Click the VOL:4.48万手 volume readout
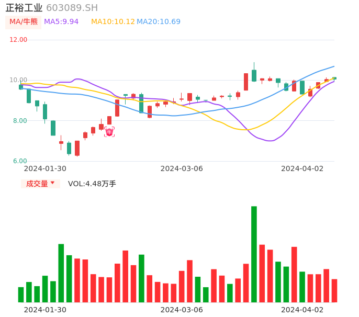The width and height of the screenshot is (359, 317). [92, 184]
